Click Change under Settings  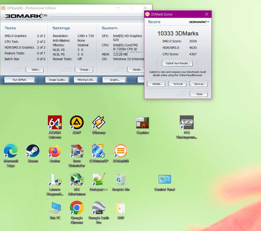coord(85,70)
